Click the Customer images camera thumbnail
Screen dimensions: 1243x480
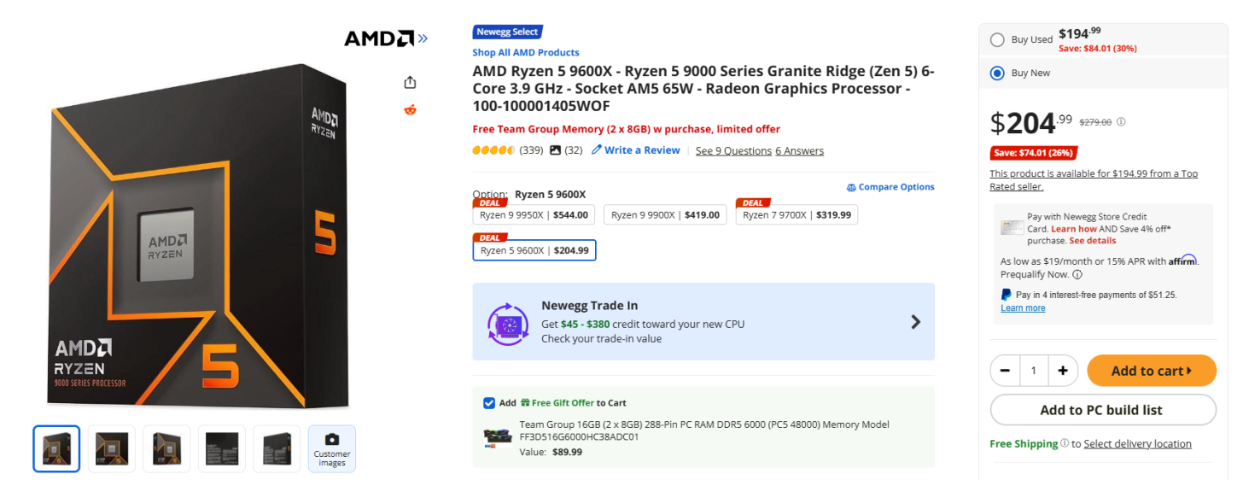[332, 448]
